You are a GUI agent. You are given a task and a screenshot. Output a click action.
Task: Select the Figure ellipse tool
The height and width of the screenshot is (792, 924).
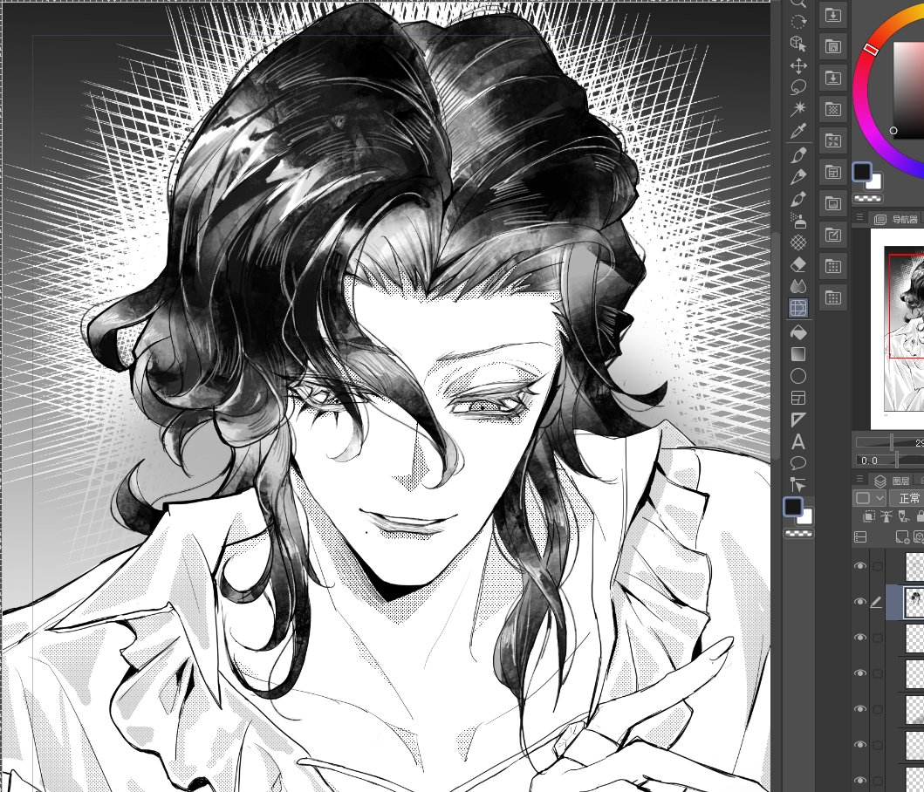(x=797, y=376)
